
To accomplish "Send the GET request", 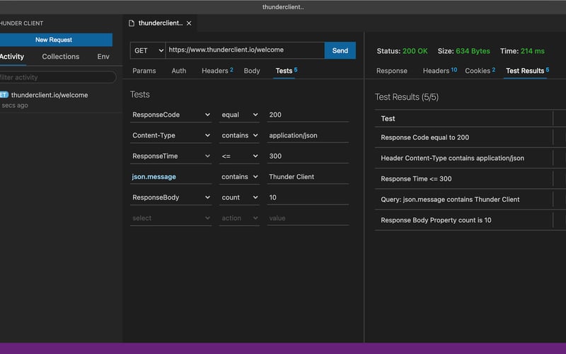I will tap(340, 50).
